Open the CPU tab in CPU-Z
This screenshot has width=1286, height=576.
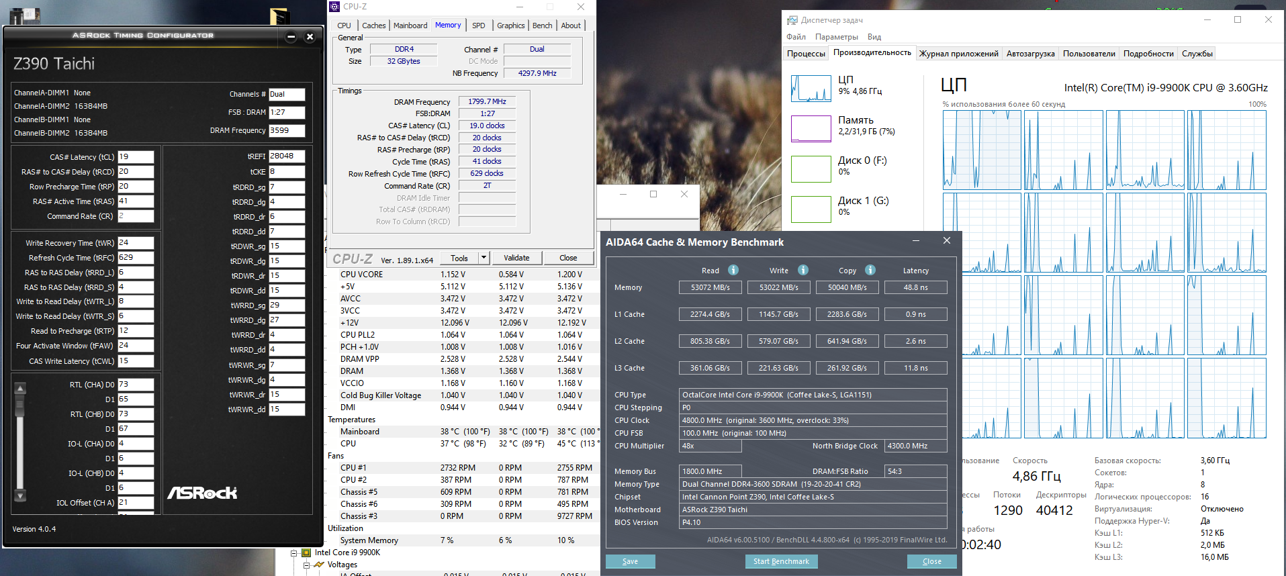click(x=344, y=26)
